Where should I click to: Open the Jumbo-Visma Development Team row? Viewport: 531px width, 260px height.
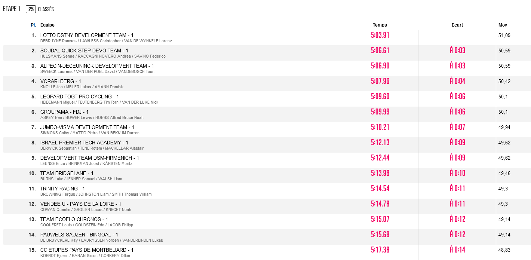pyautogui.click(x=267, y=130)
